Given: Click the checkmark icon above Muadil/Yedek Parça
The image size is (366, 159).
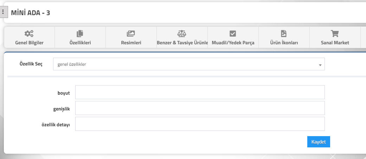Looking at the screenshot, I should point(233,34).
